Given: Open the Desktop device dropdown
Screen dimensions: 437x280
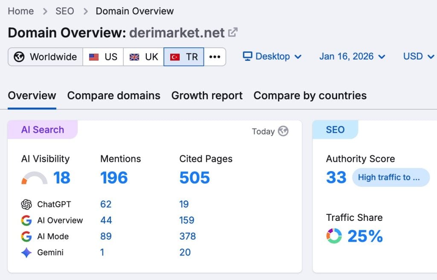Looking at the screenshot, I should click(x=272, y=57).
